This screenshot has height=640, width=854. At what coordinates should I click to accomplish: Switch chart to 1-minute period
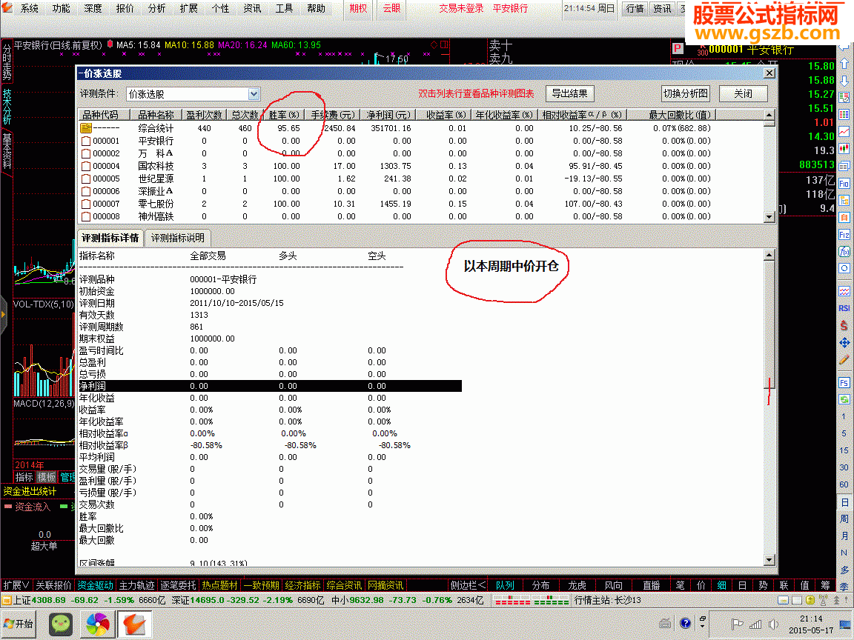point(844,416)
